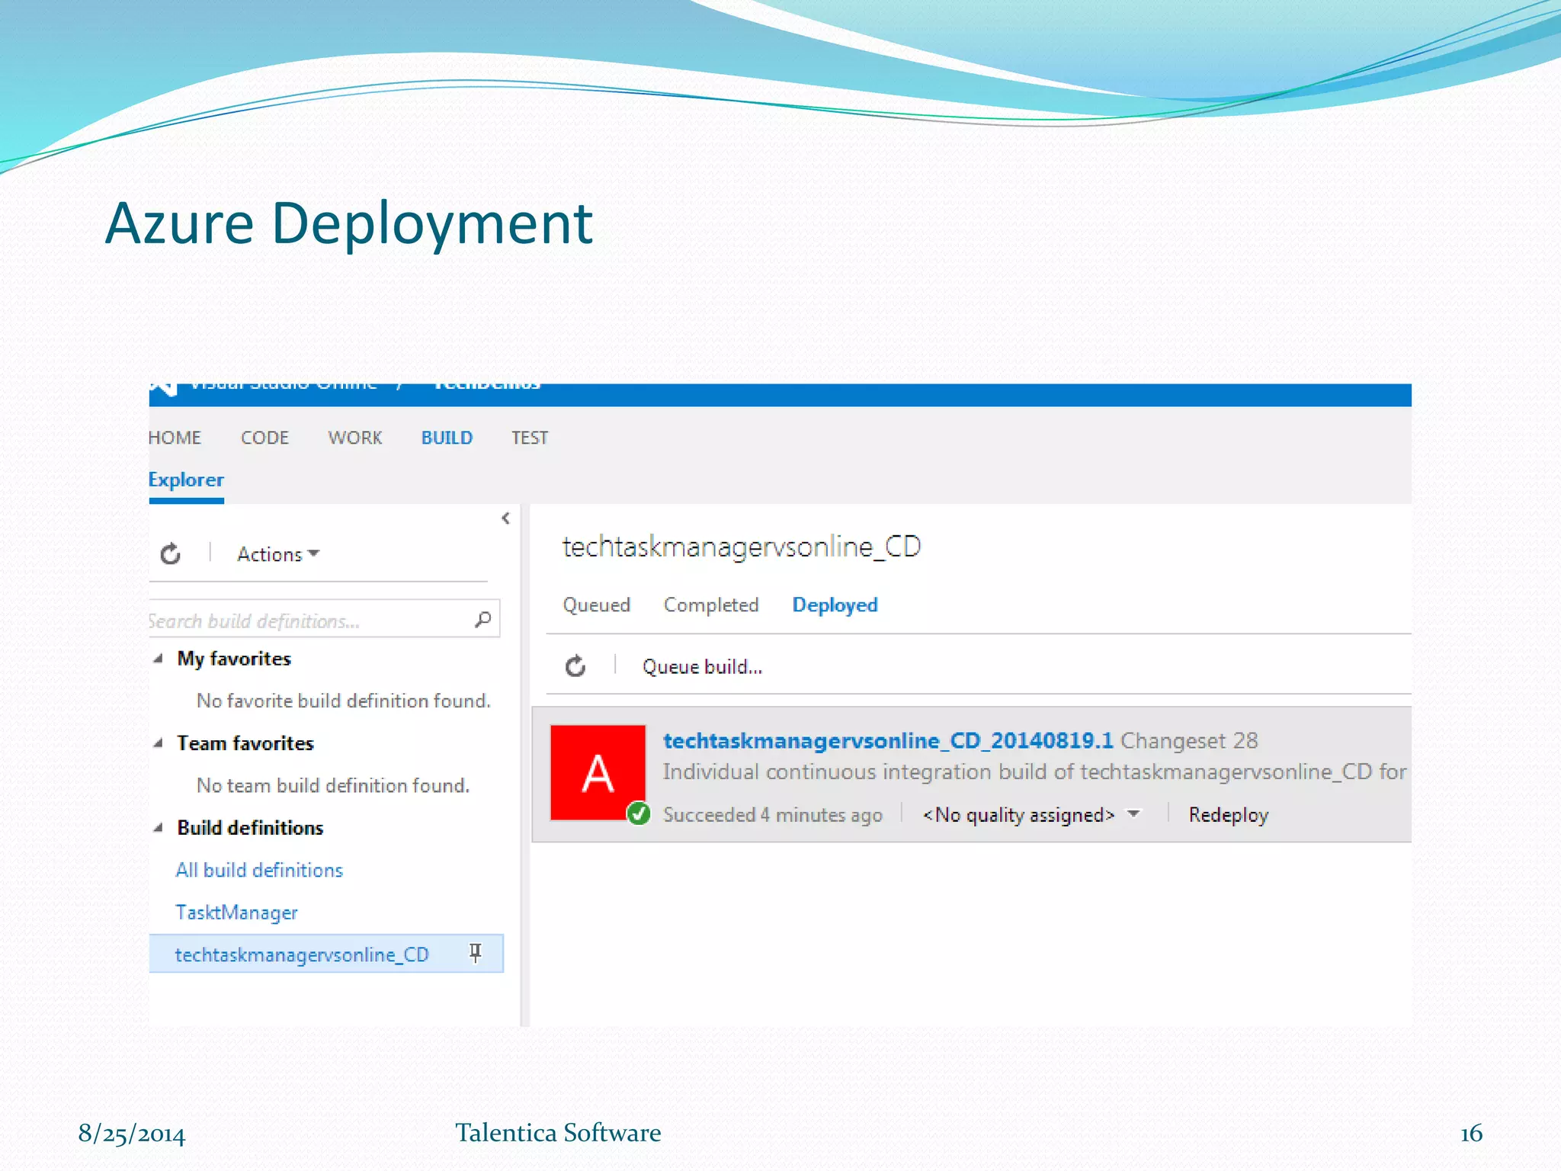Click the red Azure build status tile
The width and height of the screenshot is (1561, 1171).
[x=598, y=772]
